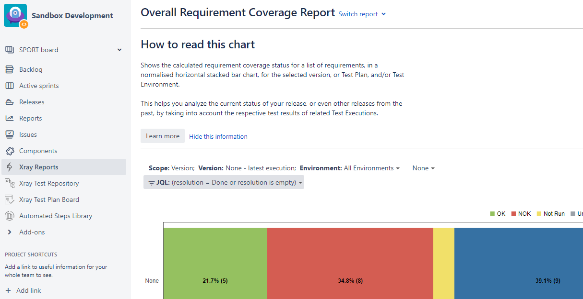Toggle the OK legend series
This screenshot has width=583, height=299.
[498, 214]
